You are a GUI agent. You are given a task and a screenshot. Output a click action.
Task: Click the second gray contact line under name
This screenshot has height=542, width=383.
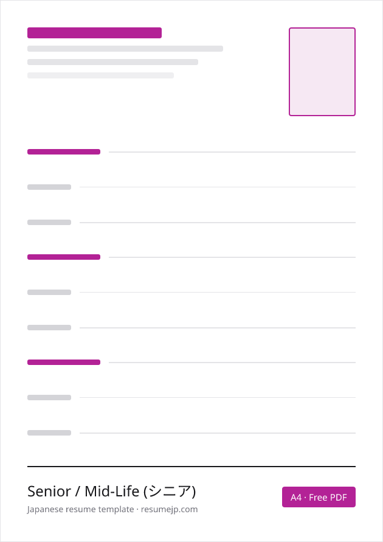tap(112, 62)
